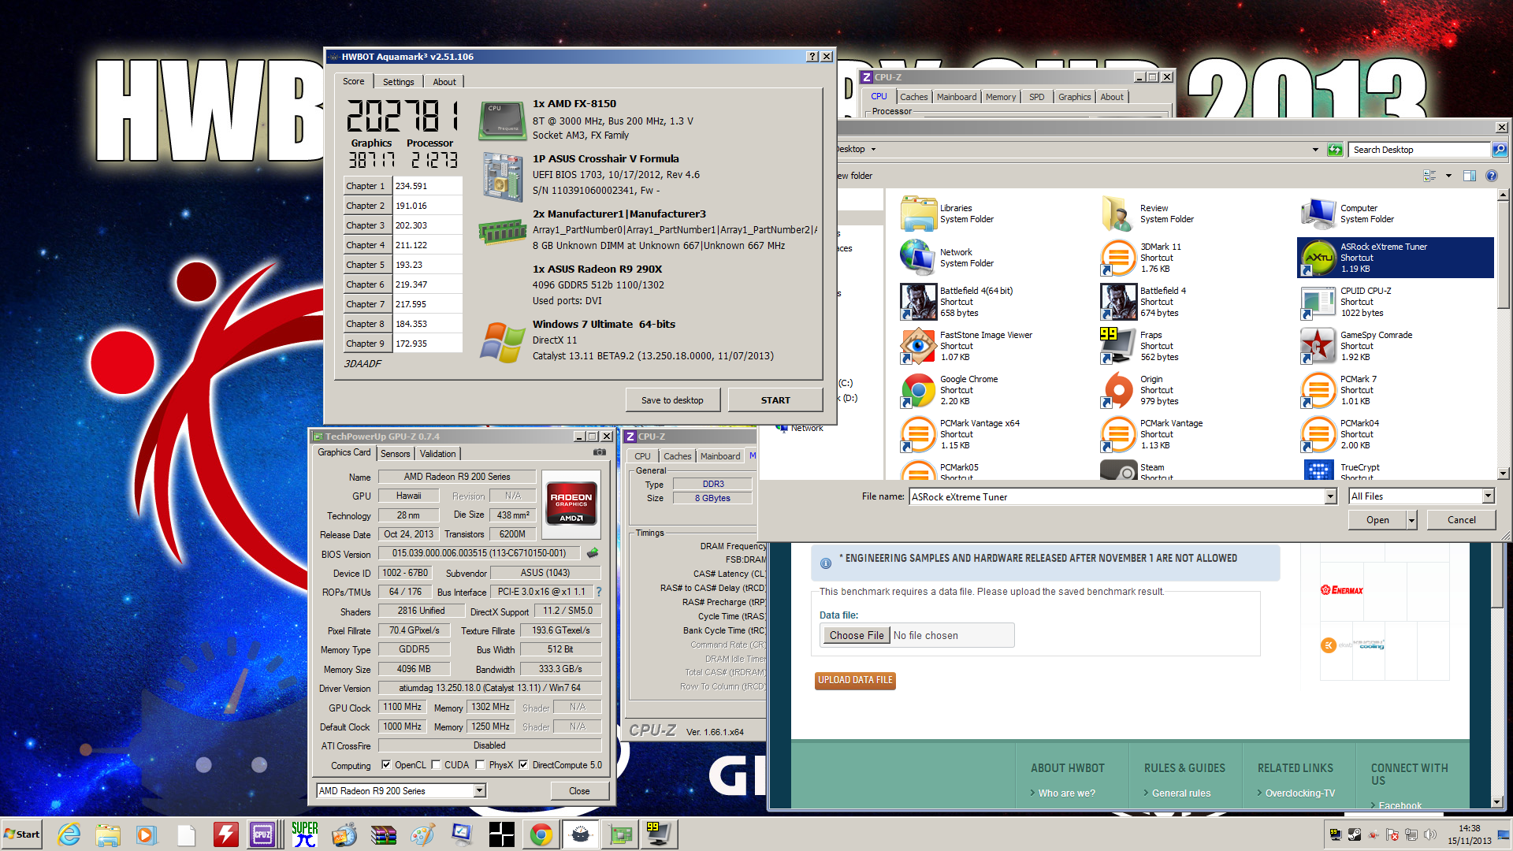Click UPLOAD DATA FILE button
1513x851 pixels.
click(855, 680)
